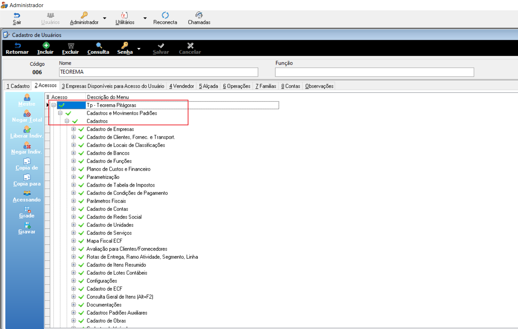The height and width of the screenshot is (329, 518).
Task: Toggle access checkmark for Cadastro de Bancos
Action: (81, 153)
